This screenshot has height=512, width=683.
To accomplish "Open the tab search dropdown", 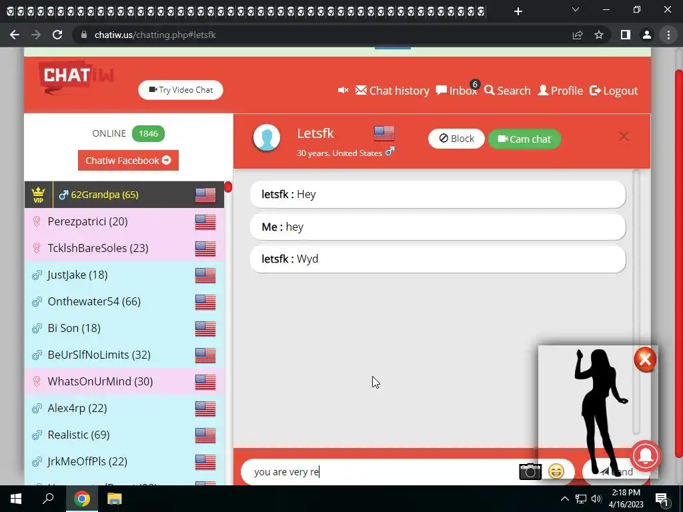I will pyautogui.click(x=576, y=9).
